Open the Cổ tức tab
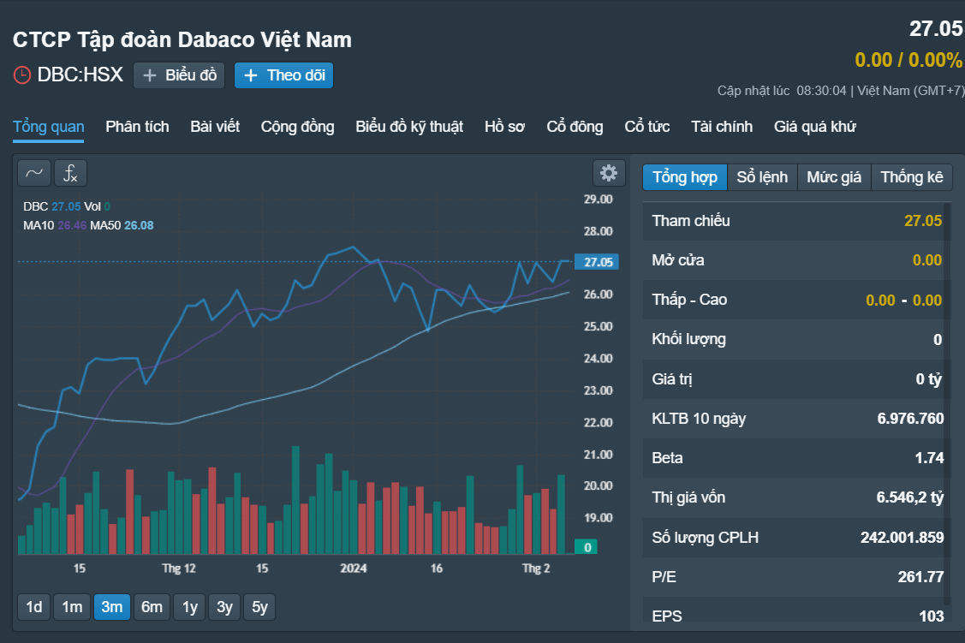The image size is (965, 643). click(646, 127)
